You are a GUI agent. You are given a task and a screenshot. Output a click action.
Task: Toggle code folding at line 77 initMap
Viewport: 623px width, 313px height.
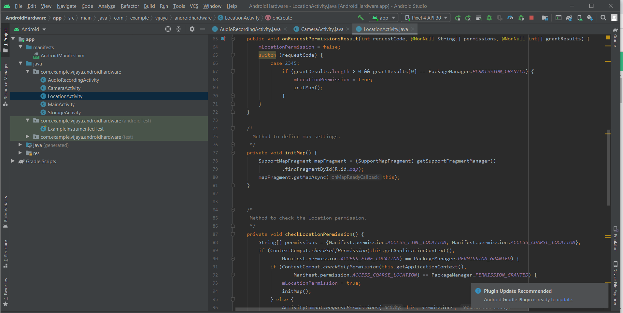click(x=233, y=153)
